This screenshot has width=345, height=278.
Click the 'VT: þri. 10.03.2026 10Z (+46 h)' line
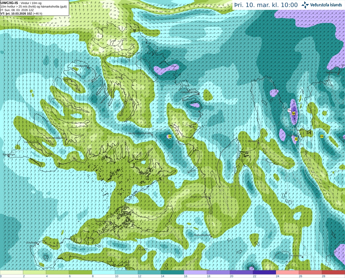tap(21, 13)
